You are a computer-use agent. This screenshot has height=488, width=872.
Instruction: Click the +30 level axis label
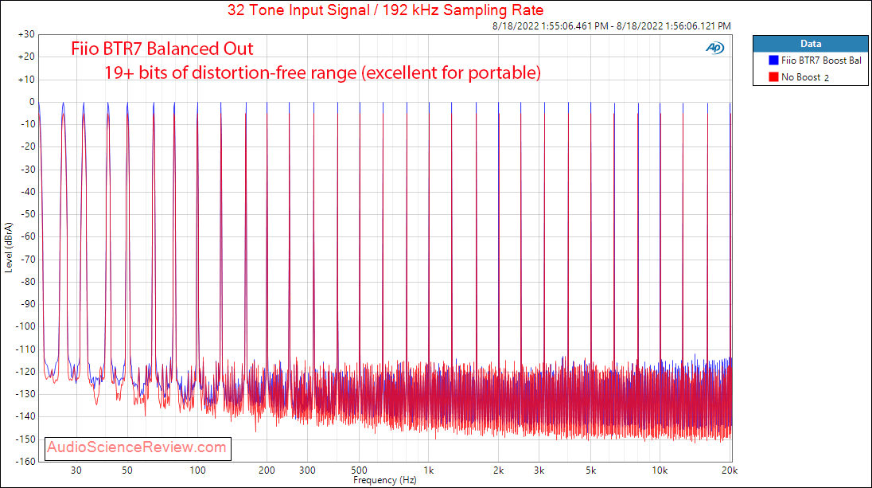click(x=26, y=34)
